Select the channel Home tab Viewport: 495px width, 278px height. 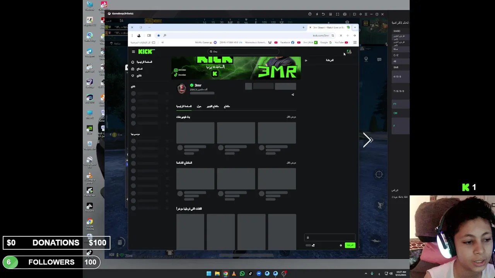[184, 106]
